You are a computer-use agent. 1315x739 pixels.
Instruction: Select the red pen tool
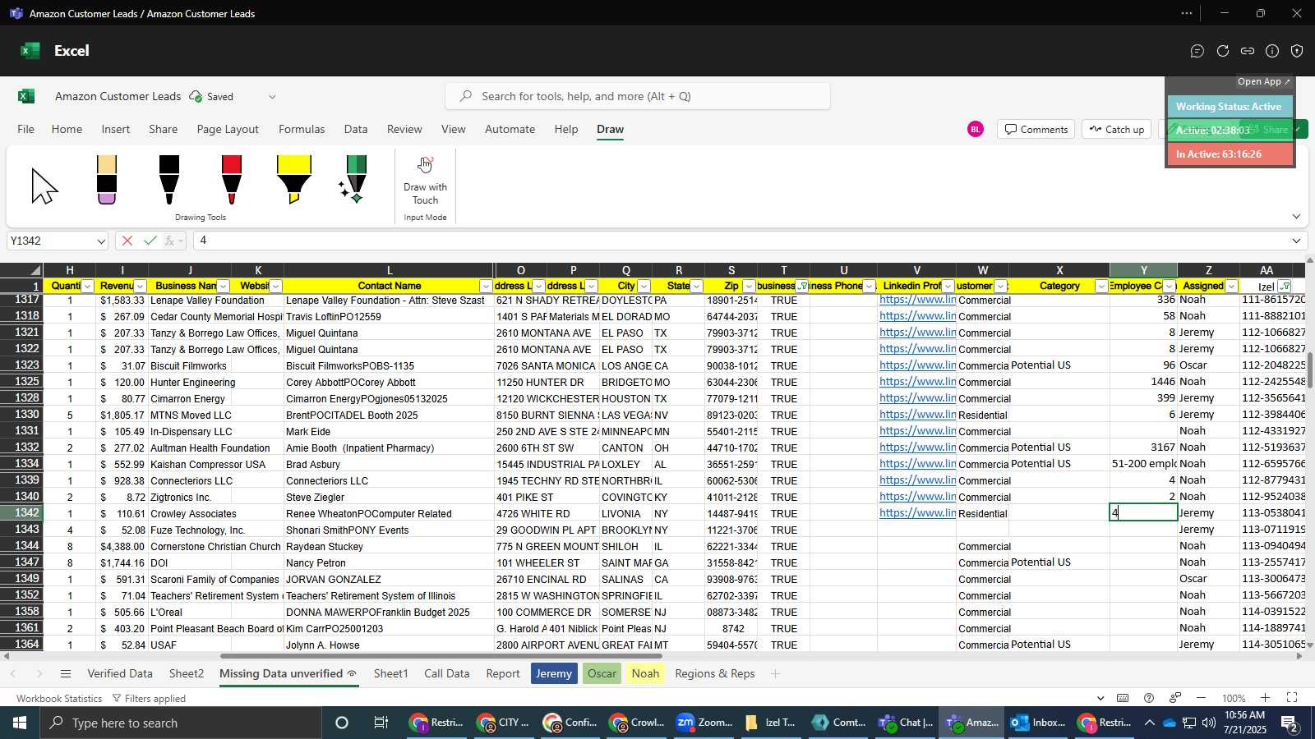(x=232, y=180)
